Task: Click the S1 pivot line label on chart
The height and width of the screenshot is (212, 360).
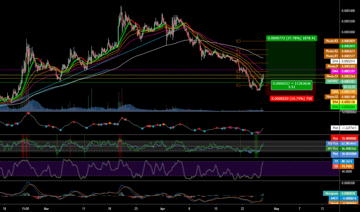Action: 238,72
